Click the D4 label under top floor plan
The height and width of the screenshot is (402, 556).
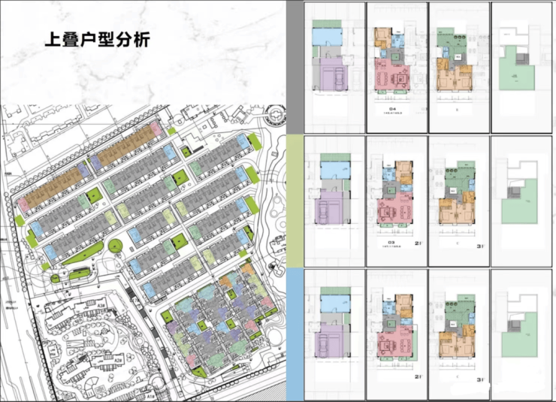(x=392, y=109)
